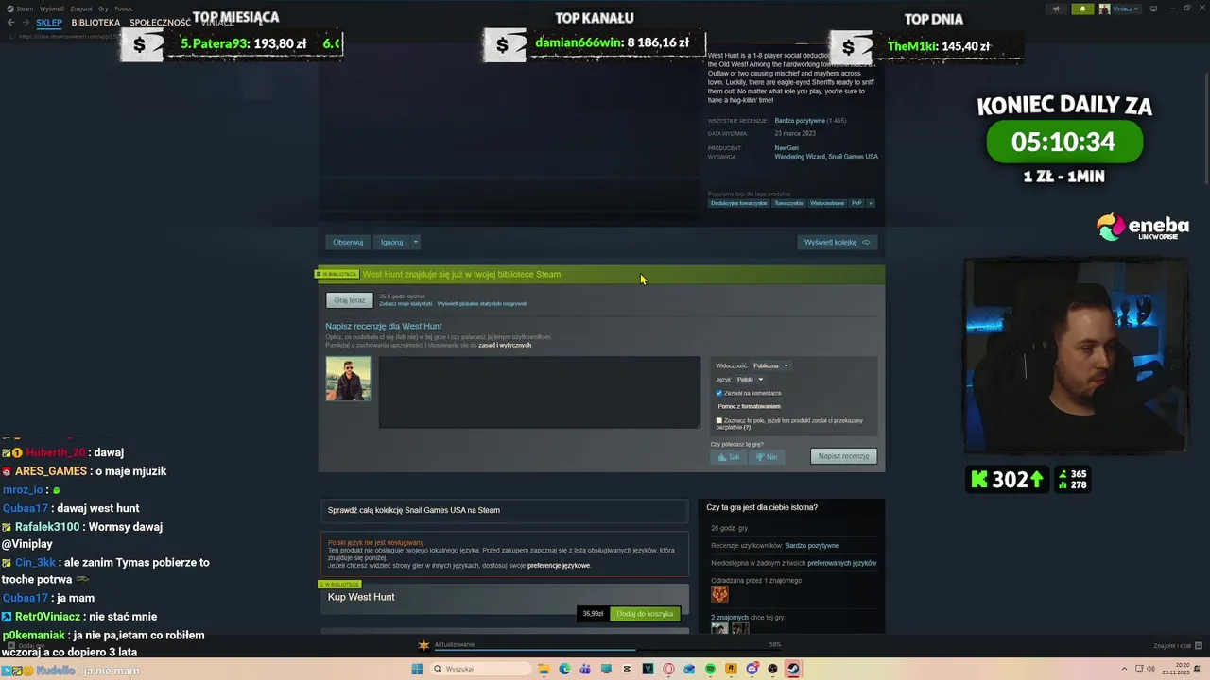Click the taskbar volume icon

click(1150, 669)
